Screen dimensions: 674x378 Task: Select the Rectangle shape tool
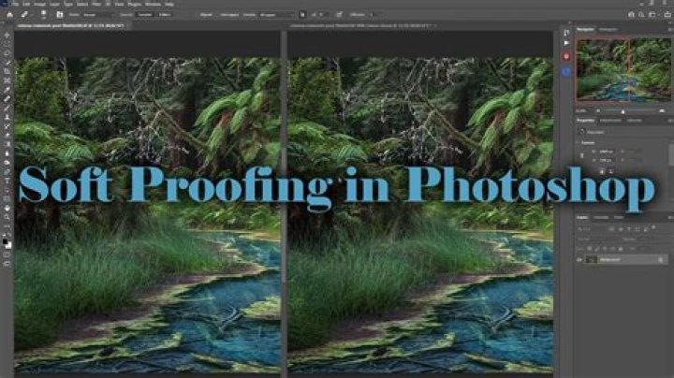7,199
